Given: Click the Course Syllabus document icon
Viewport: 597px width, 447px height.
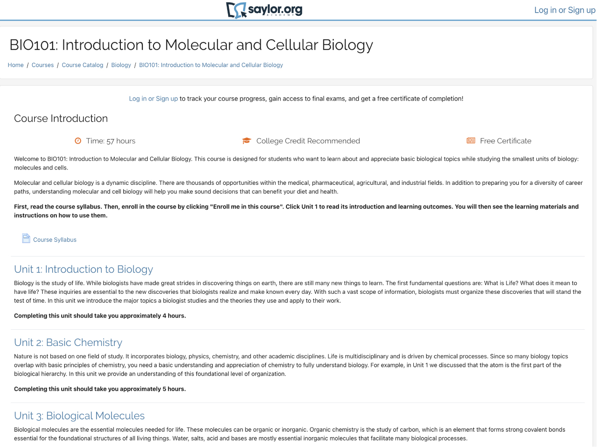Looking at the screenshot, I should (x=26, y=238).
